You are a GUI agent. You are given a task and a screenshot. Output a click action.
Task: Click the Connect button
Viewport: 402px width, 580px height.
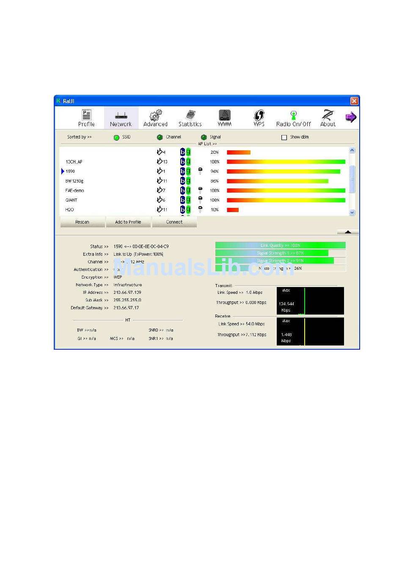(174, 222)
